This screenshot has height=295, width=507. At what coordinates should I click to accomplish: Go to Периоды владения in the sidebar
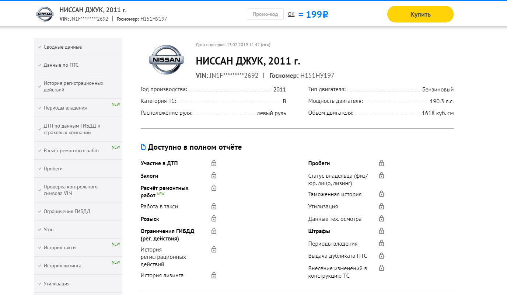(78, 108)
